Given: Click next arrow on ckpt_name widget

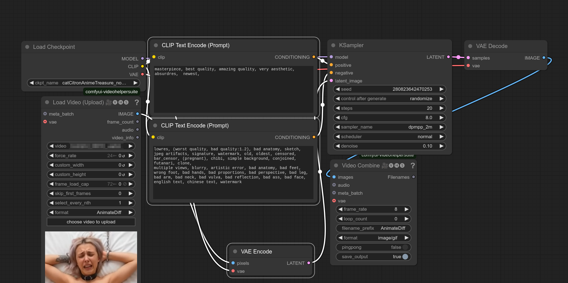Looking at the screenshot, I should pos(135,83).
